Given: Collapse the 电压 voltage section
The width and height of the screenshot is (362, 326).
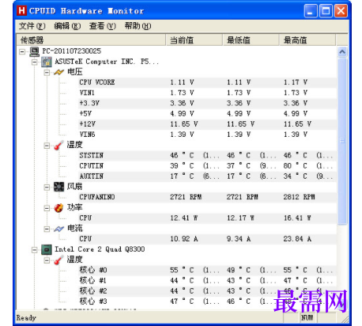Looking at the screenshot, I should [47, 72].
